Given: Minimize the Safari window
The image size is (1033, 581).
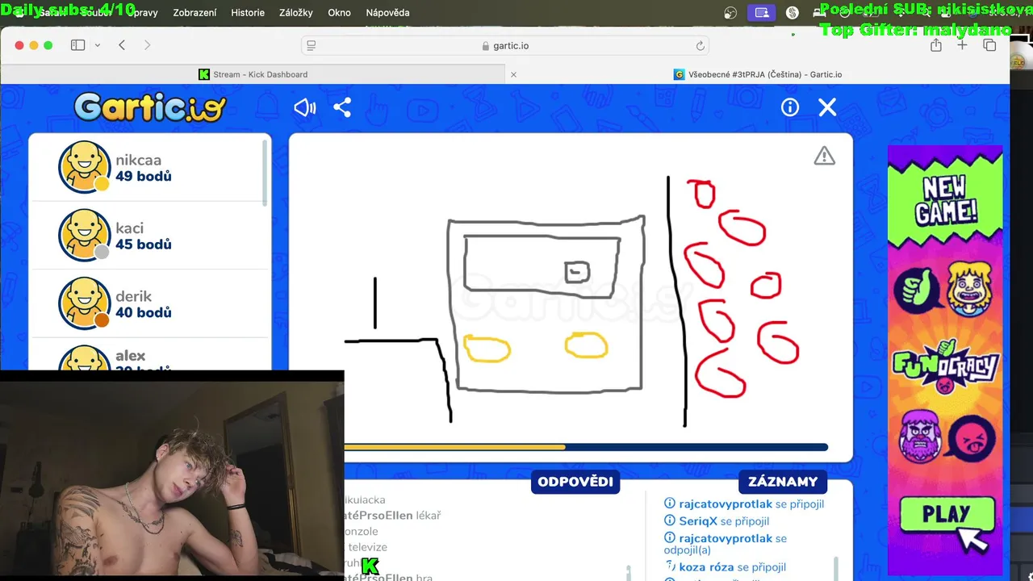Looking at the screenshot, I should click(33, 45).
